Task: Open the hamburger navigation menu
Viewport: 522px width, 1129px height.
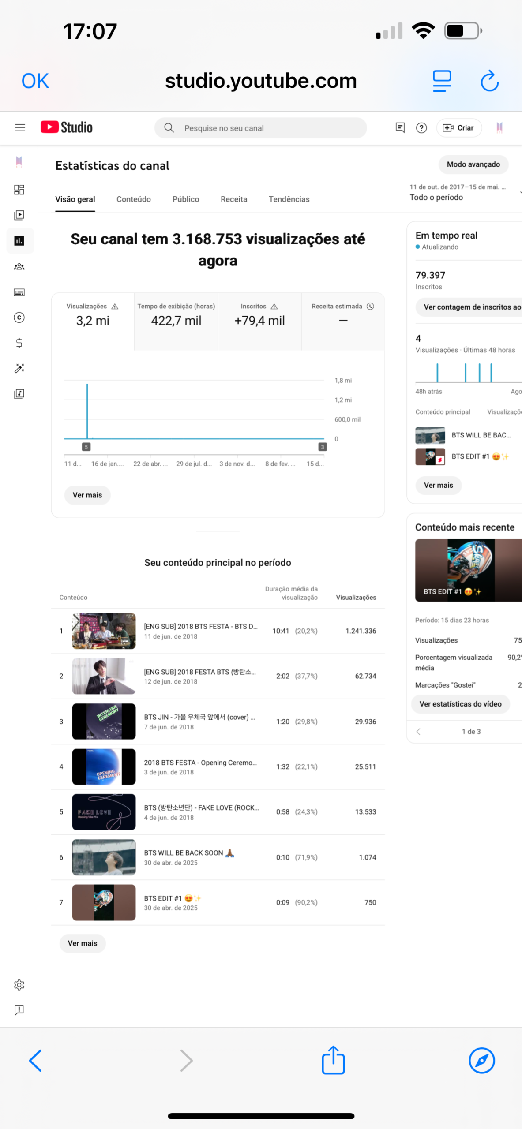Action: (x=20, y=128)
